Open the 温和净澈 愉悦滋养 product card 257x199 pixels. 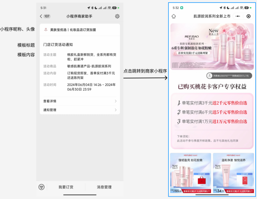coord(234,173)
